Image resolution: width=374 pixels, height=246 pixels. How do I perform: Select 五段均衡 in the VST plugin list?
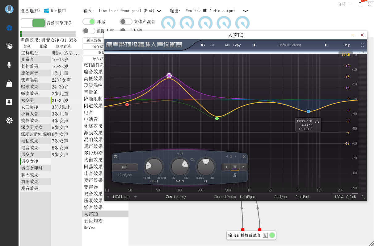pos(93,221)
